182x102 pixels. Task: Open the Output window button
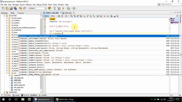[x=7, y=95]
